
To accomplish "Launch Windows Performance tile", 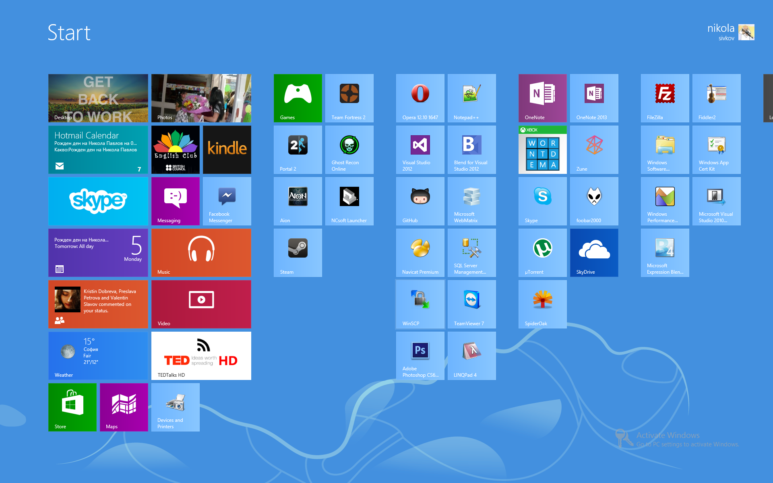I will (665, 201).
